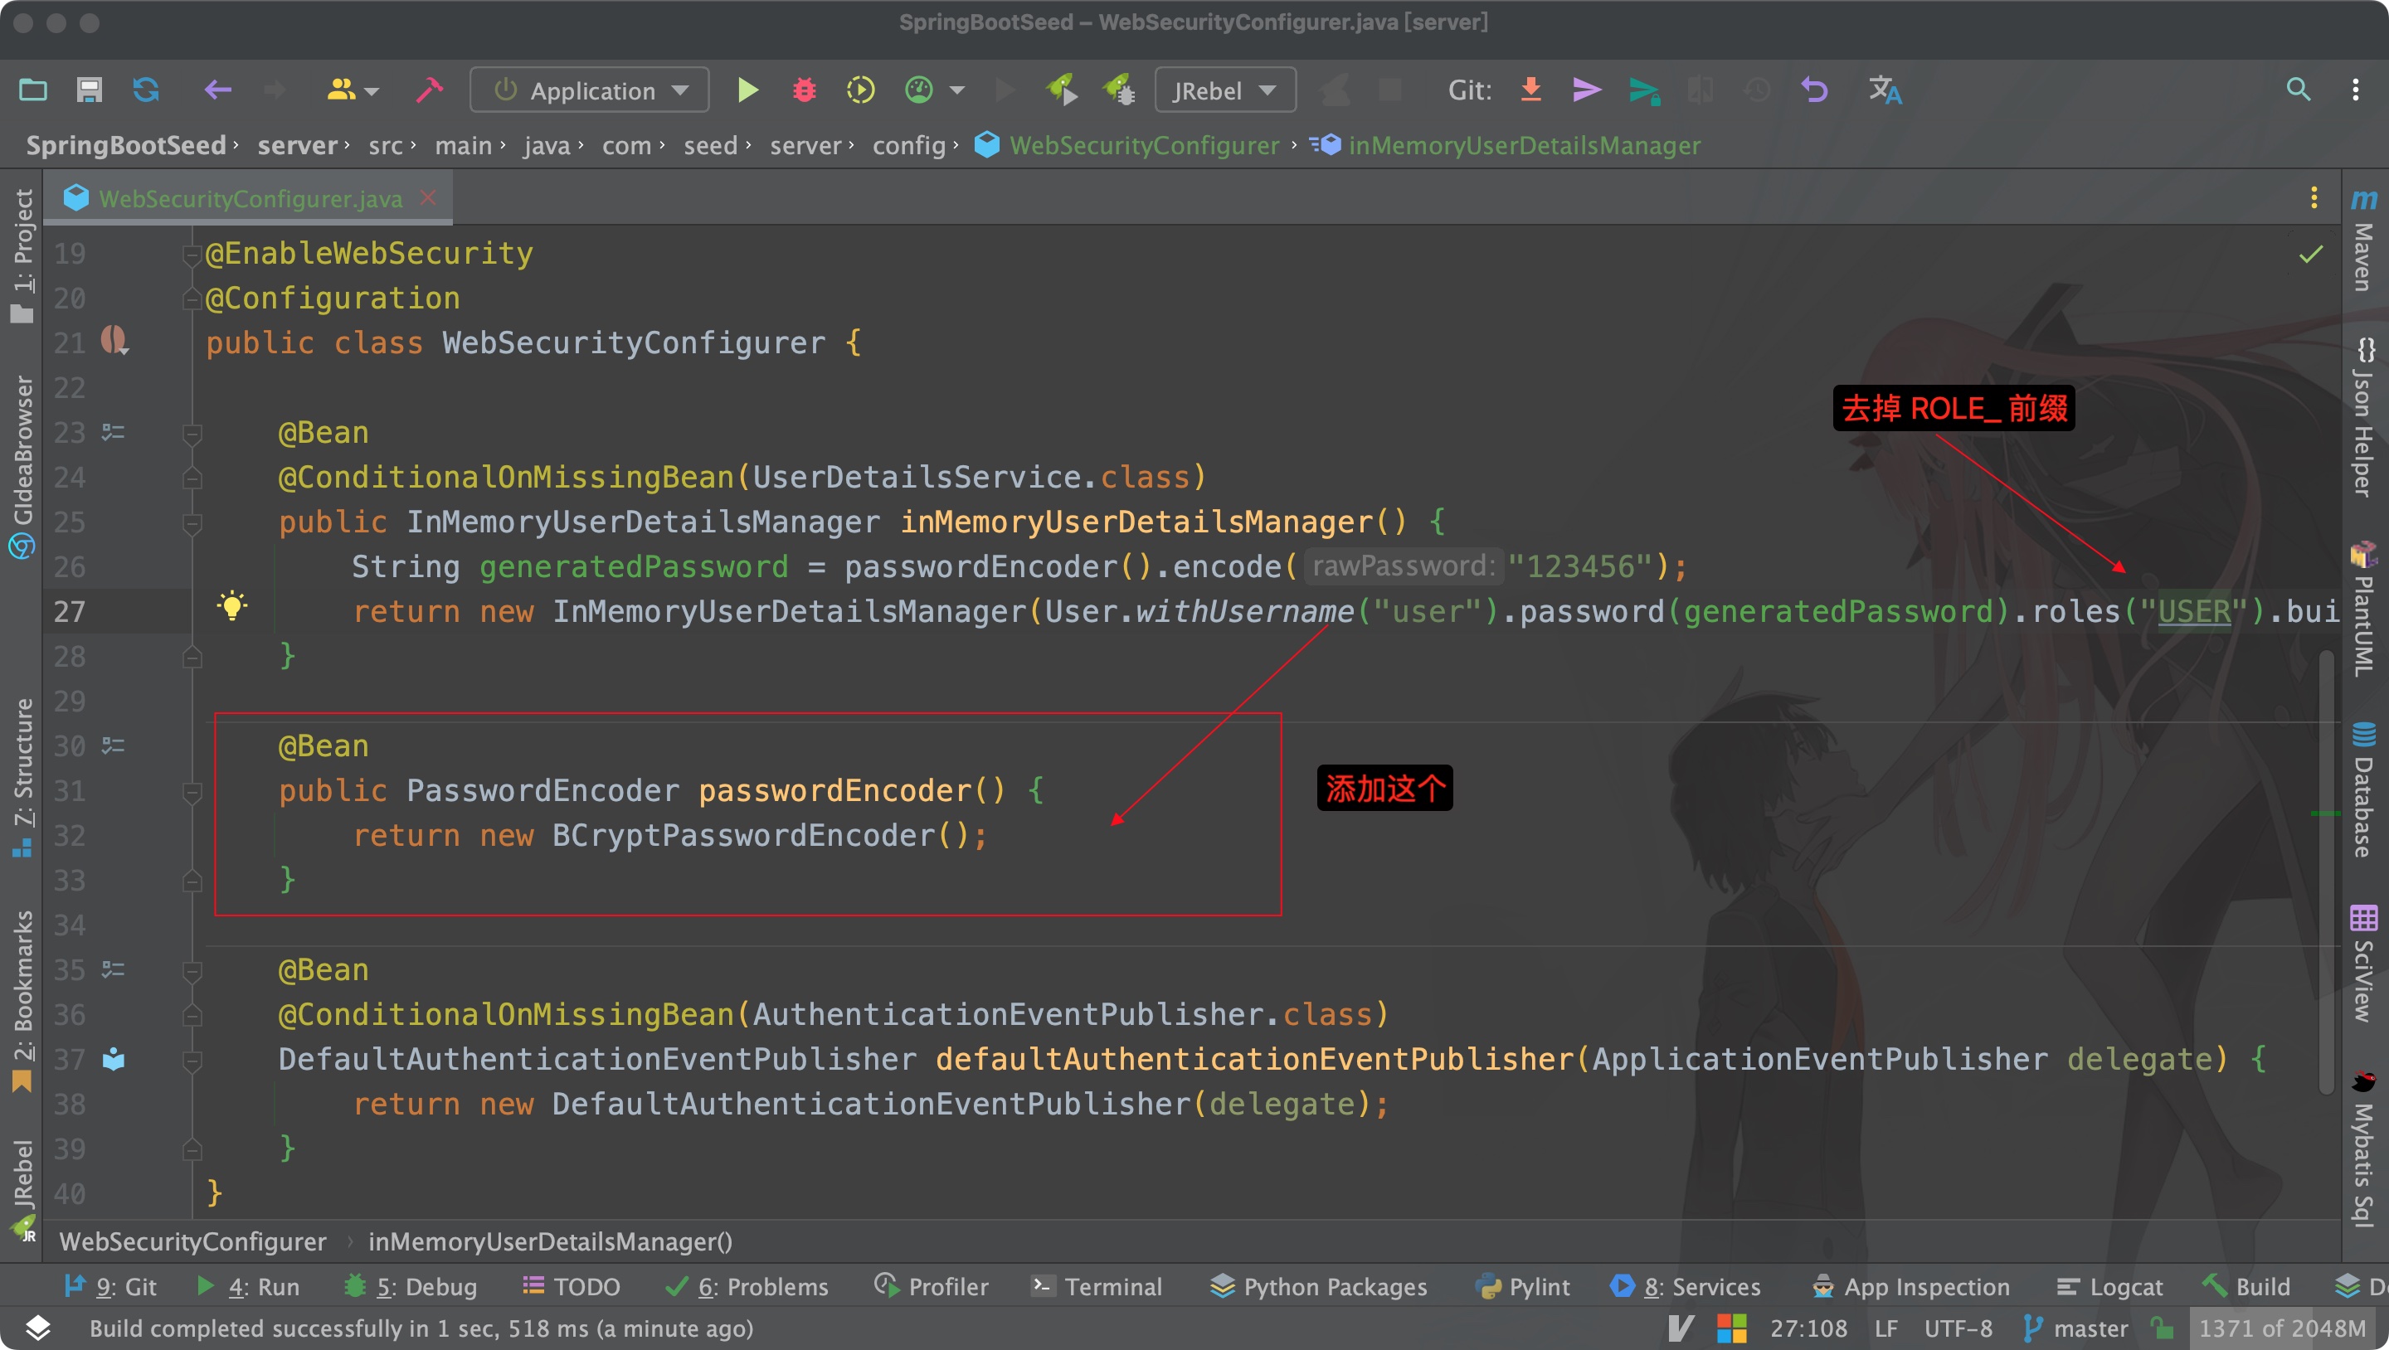Click the gutter bean icon on line 23
Viewport: 2389px width, 1350px height.
coord(113,432)
